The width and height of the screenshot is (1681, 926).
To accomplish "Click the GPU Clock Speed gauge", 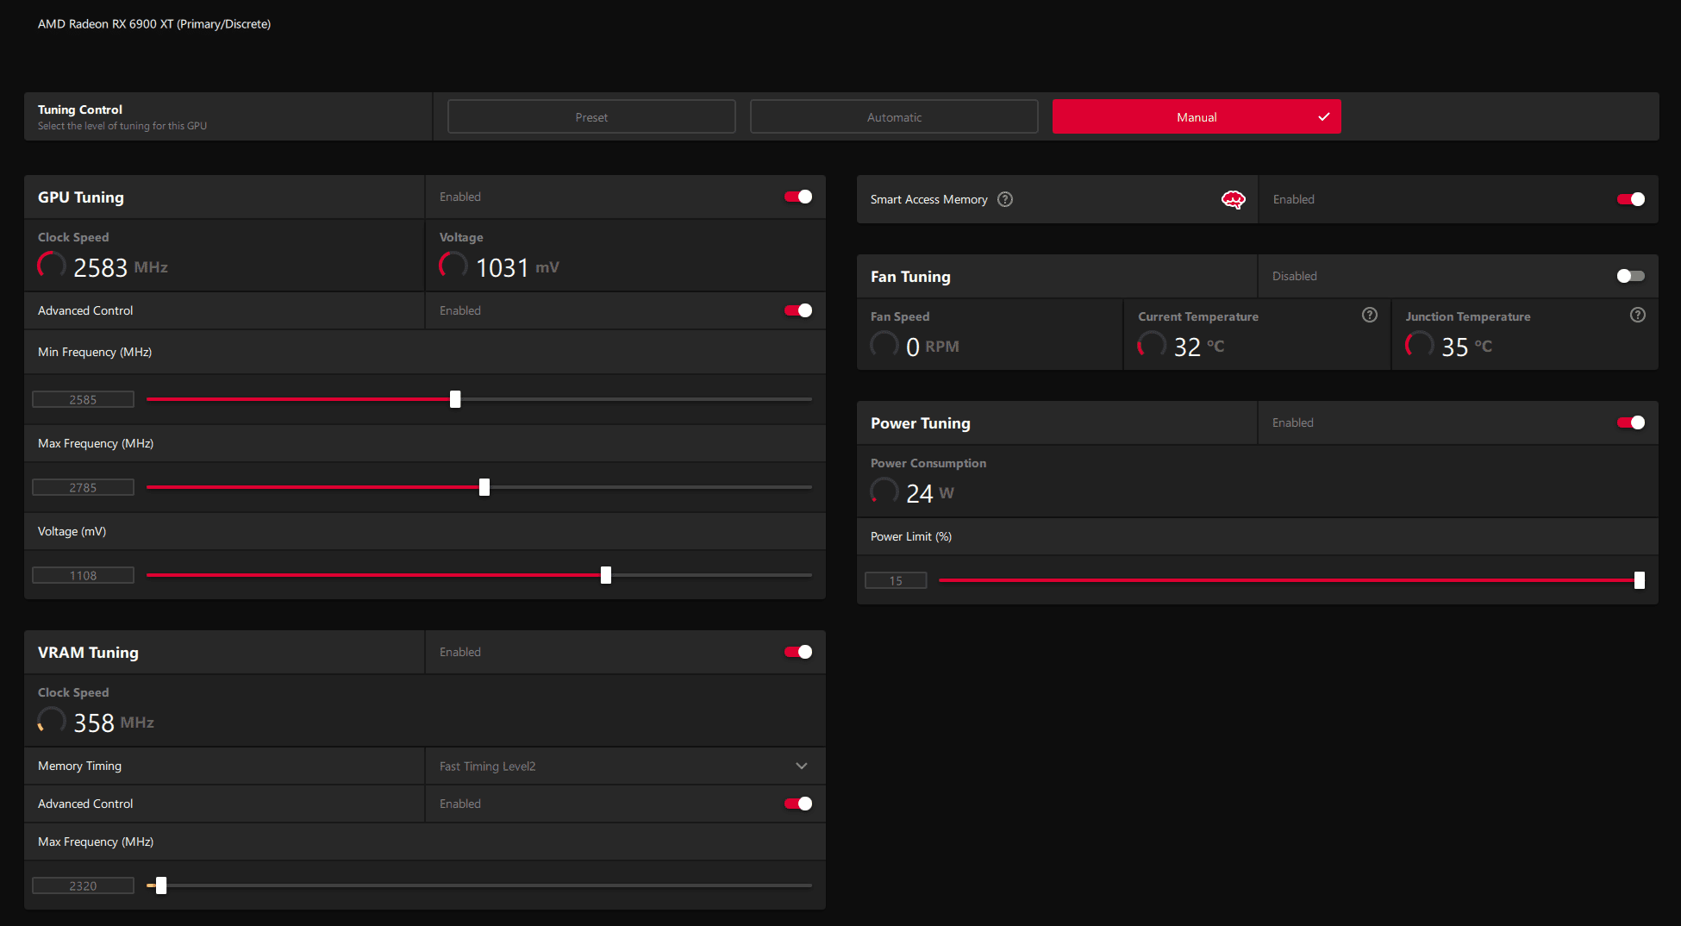I will click(x=52, y=265).
